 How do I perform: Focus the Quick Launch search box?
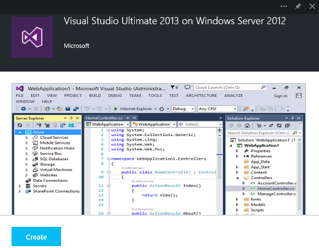(x=230, y=88)
